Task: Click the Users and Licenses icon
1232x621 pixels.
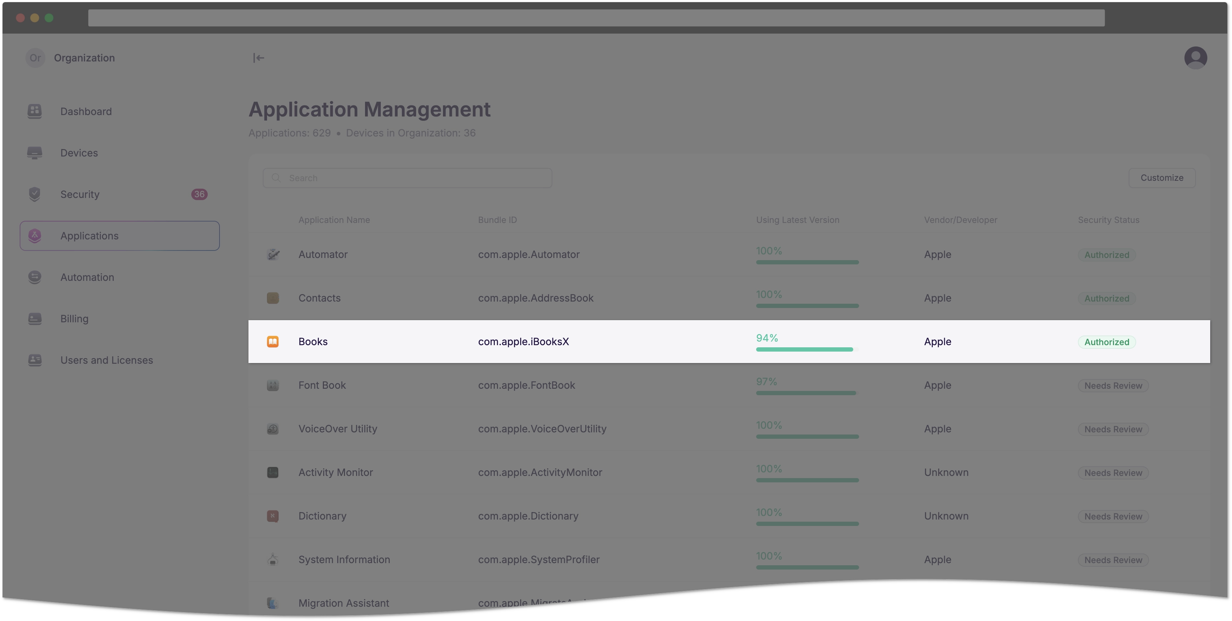Action: [x=36, y=359]
